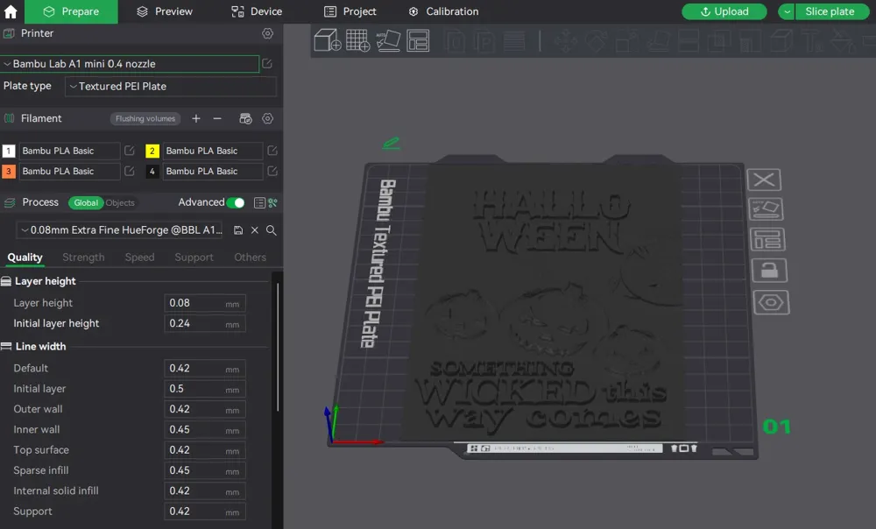This screenshot has width=876, height=529.
Task: Open Flushing volumes
Action: [x=145, y=118]
